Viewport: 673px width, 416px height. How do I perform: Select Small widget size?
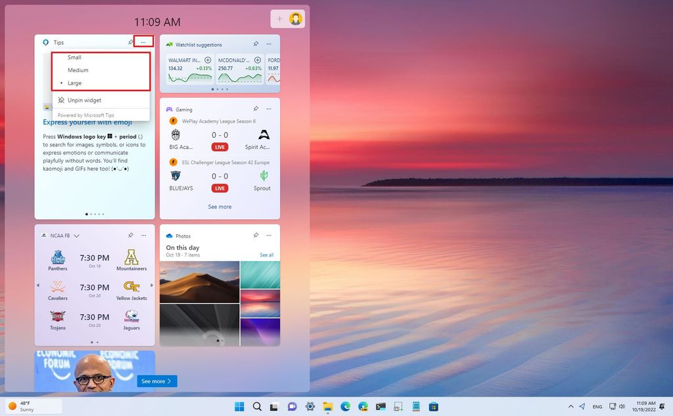point(76,57)
